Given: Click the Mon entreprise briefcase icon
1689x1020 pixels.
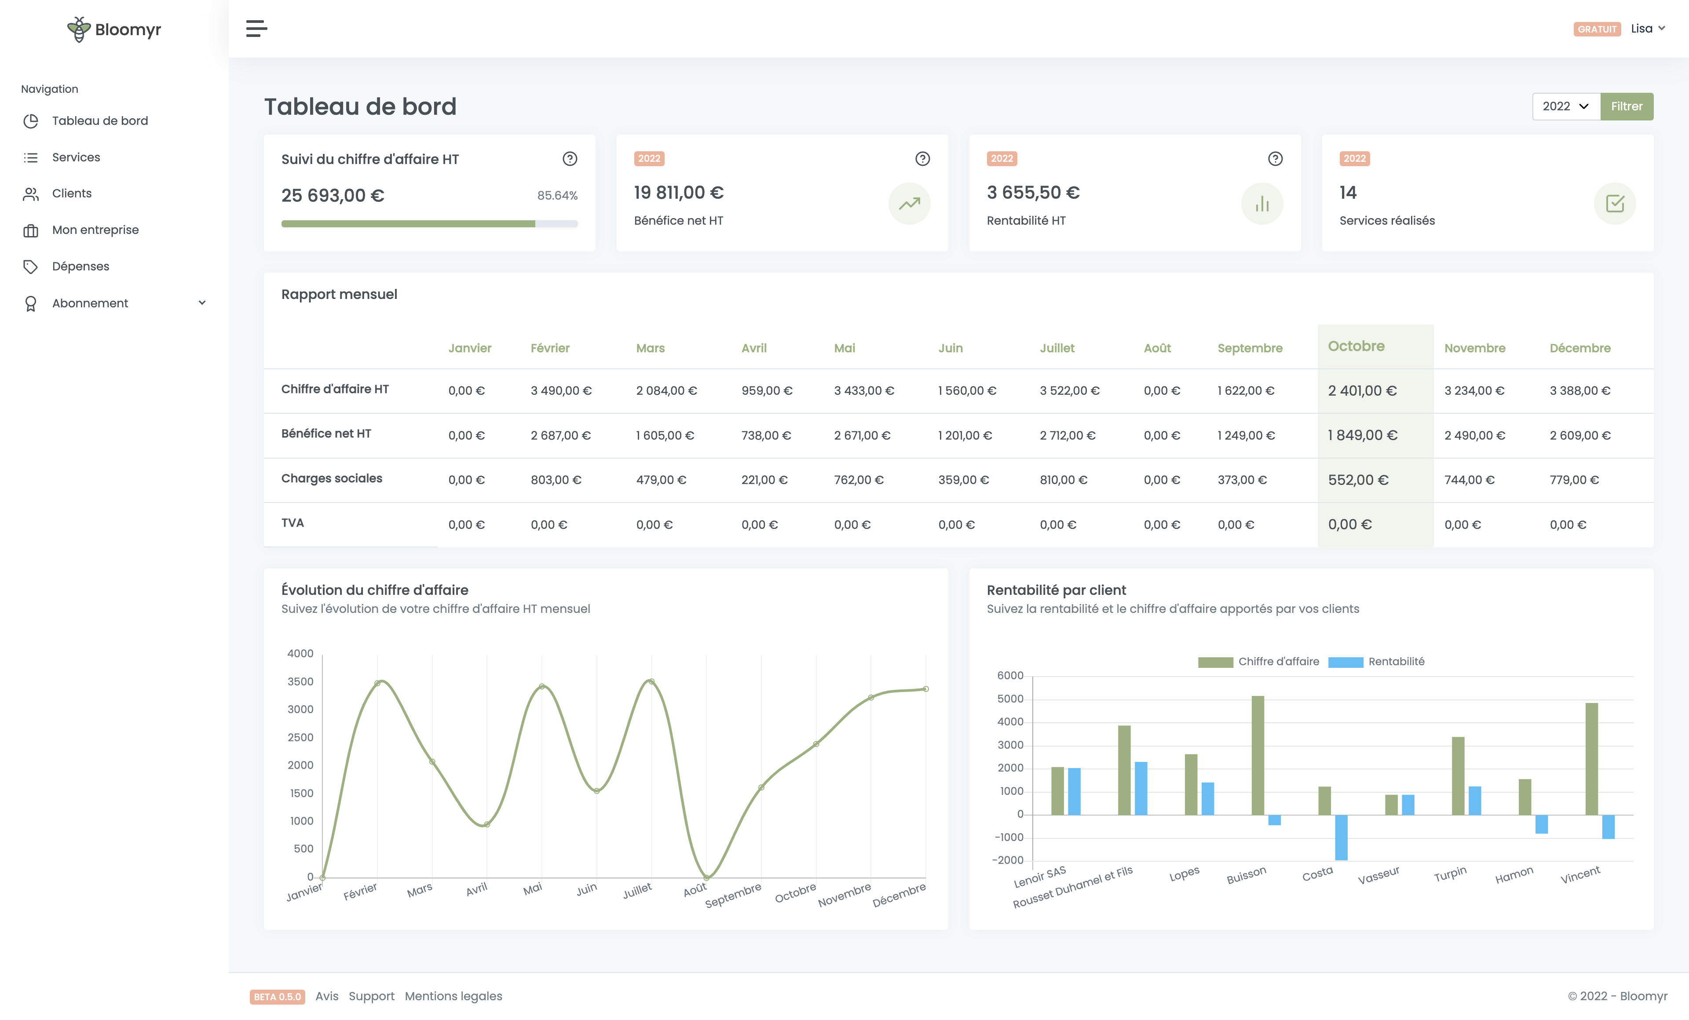Looking at the screenshot, I should pyautogui.click(x=31, y=230).
